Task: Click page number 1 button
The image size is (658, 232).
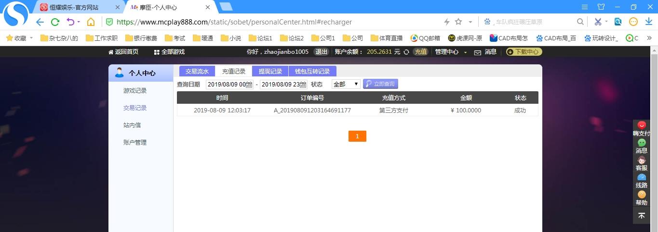Action: pos(357,136)
